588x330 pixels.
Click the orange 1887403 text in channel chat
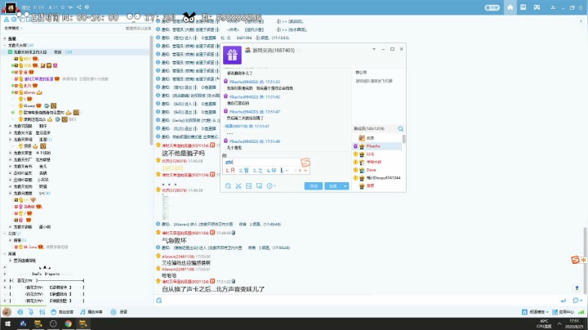(x=172, y=168)
